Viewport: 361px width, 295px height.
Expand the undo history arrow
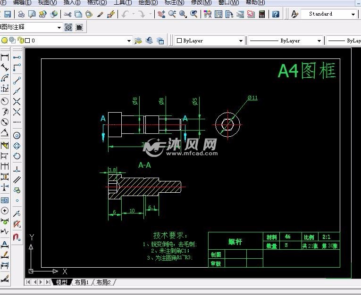coord(133,14)
